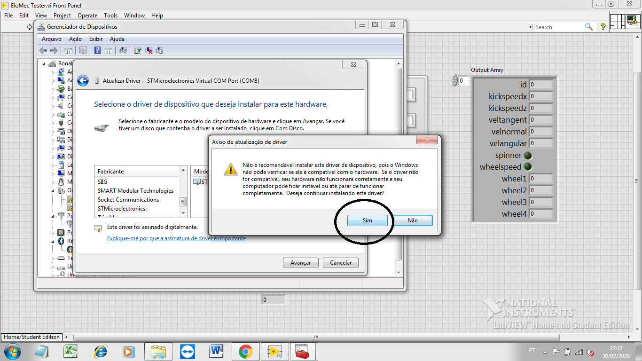Screen dimensions: 642x361
Task: Open 'Explique-me por que a assinatura' link
Action: [x=176, y=238]
